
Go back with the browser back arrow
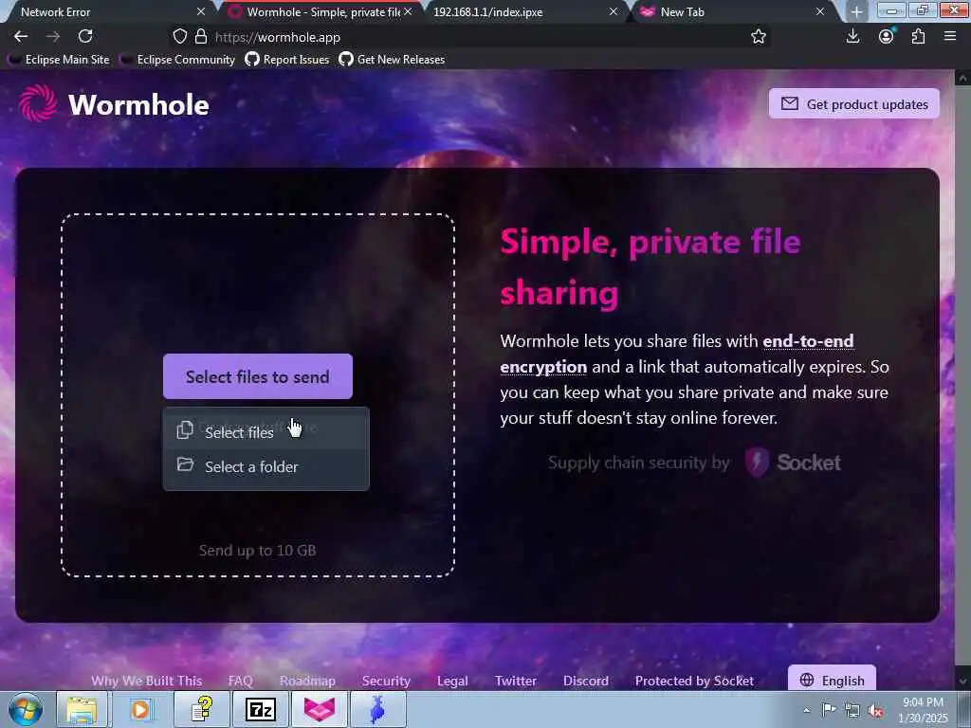(21, 37)
